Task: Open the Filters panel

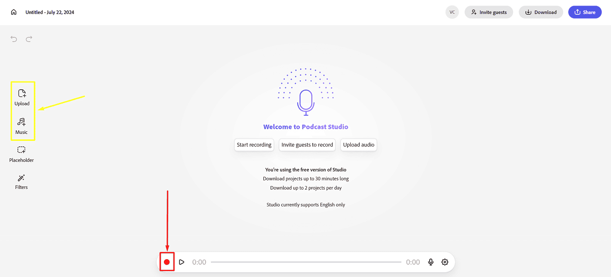Action: click(21, 181)
